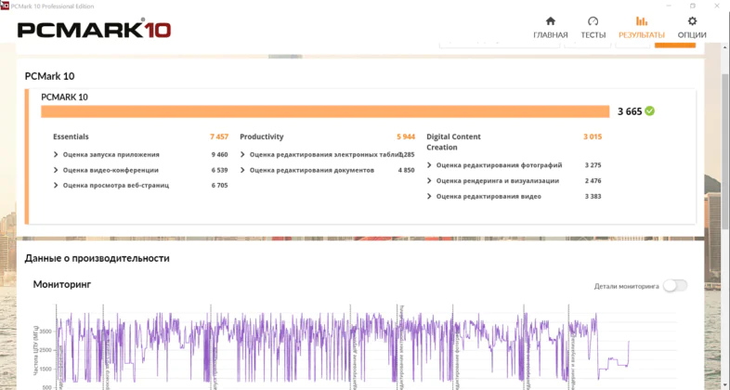
Task: Click the Данные о производительности heading
Action: [97, 258]
